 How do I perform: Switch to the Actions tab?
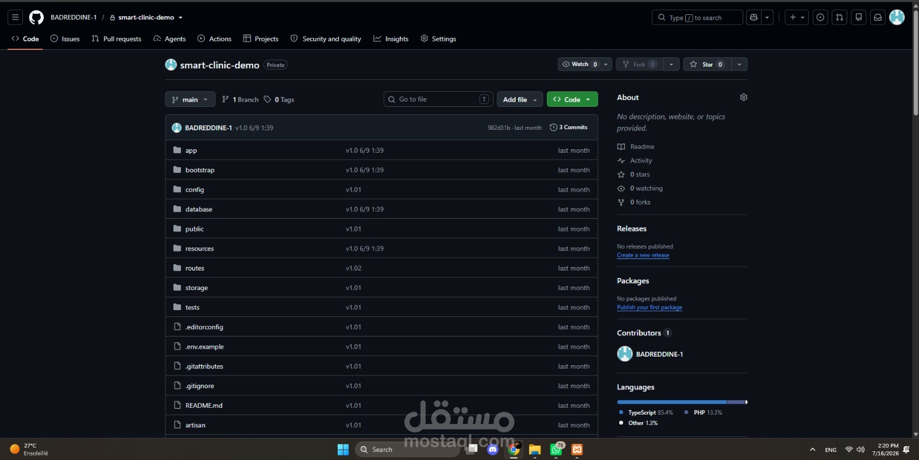point(214,38)
